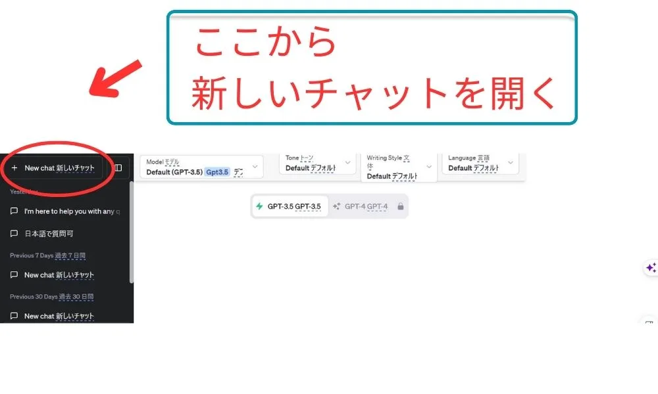Click the plus icon beside New chat
Image resolution: width=658 pixels, height=394 pixels.
tap(14, 168)
